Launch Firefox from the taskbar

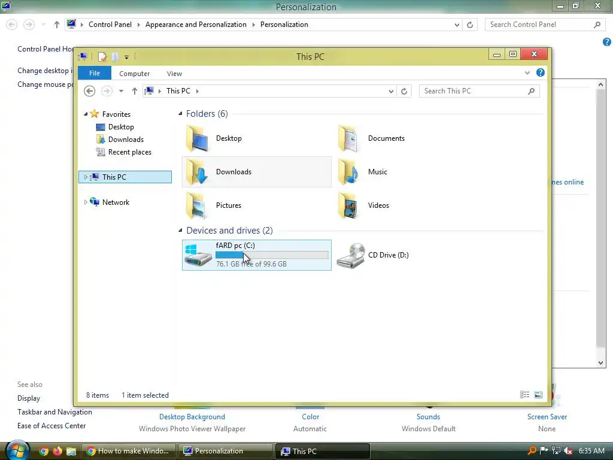click(x=57, y=451)
